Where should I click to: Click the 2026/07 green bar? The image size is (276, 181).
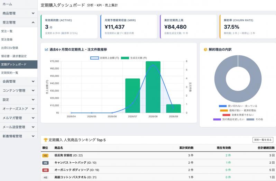click(132, 96)
